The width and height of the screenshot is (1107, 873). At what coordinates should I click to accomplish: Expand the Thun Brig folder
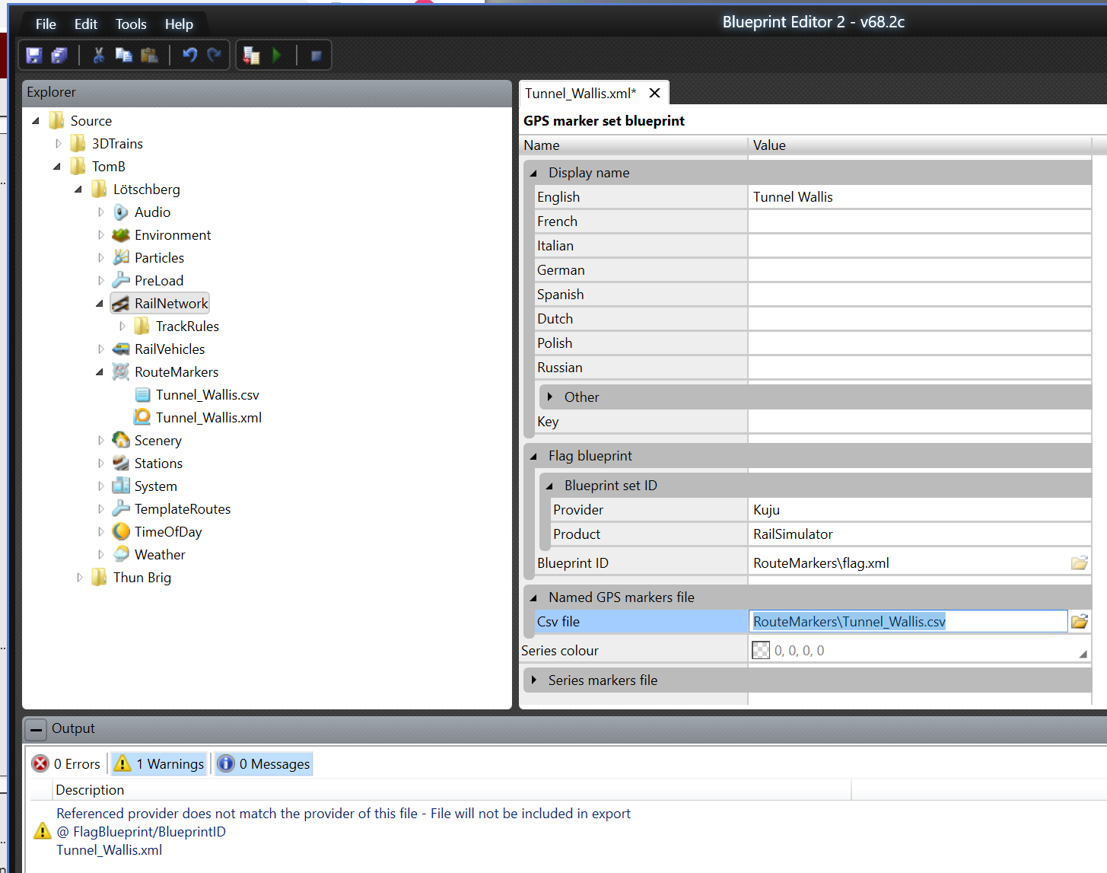pyautogui.click(x=80, y=578)
